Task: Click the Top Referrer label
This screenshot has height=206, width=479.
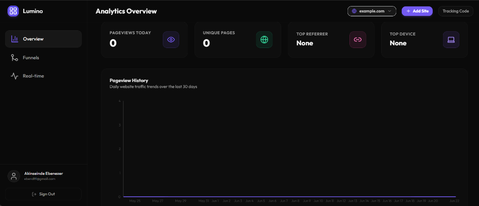Action: click(x=312, y=34)
